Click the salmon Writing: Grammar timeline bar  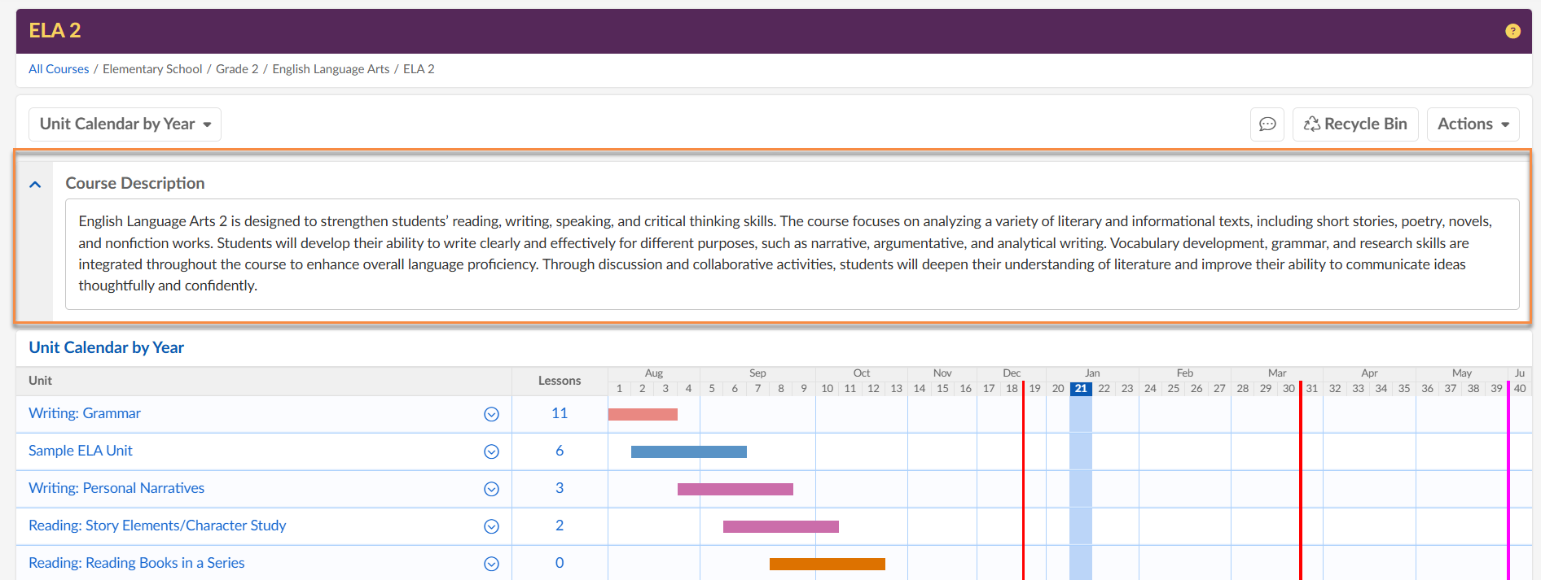pyautogui.click(x=643, y=414)
